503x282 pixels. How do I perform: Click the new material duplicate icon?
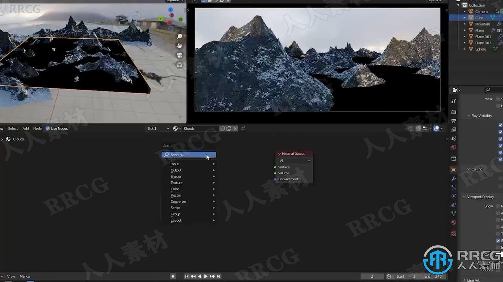(x=229, y=128)
